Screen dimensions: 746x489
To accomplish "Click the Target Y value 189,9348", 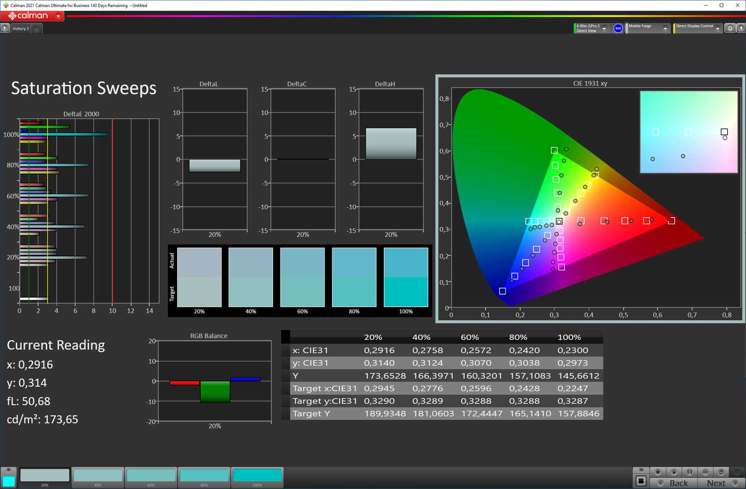I will coord(385,414).
